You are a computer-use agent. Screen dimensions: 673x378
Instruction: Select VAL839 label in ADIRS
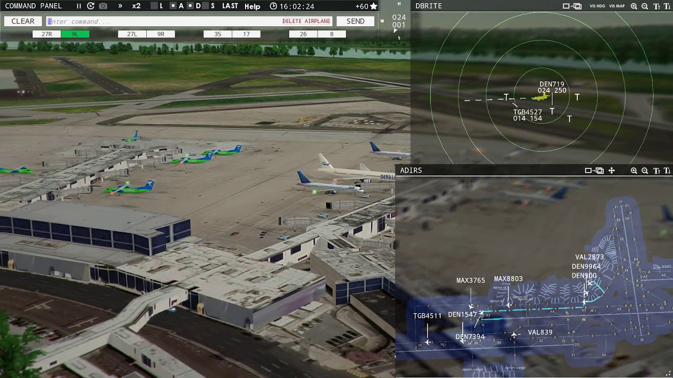[x=540, y=332]
